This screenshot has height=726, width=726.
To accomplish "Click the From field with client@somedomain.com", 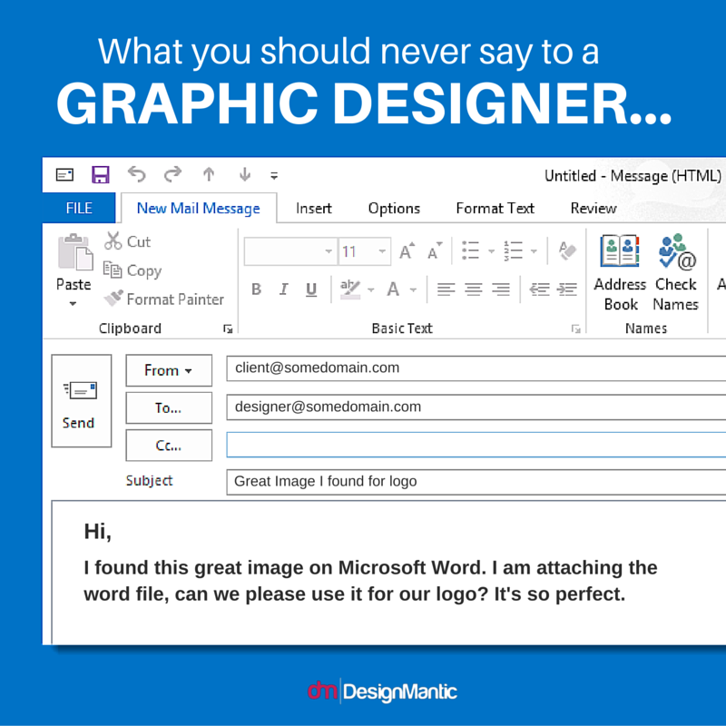I will (476, 368).
